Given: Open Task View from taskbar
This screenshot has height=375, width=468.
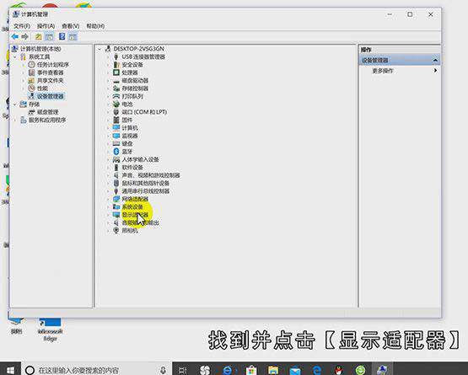Looking at the screenshot, I should click(x=182, y=370).
